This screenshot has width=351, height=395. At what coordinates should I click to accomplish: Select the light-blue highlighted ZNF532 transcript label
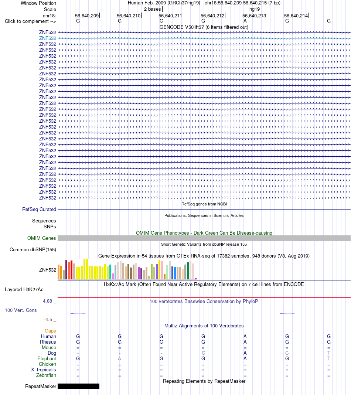pos(48,38)
